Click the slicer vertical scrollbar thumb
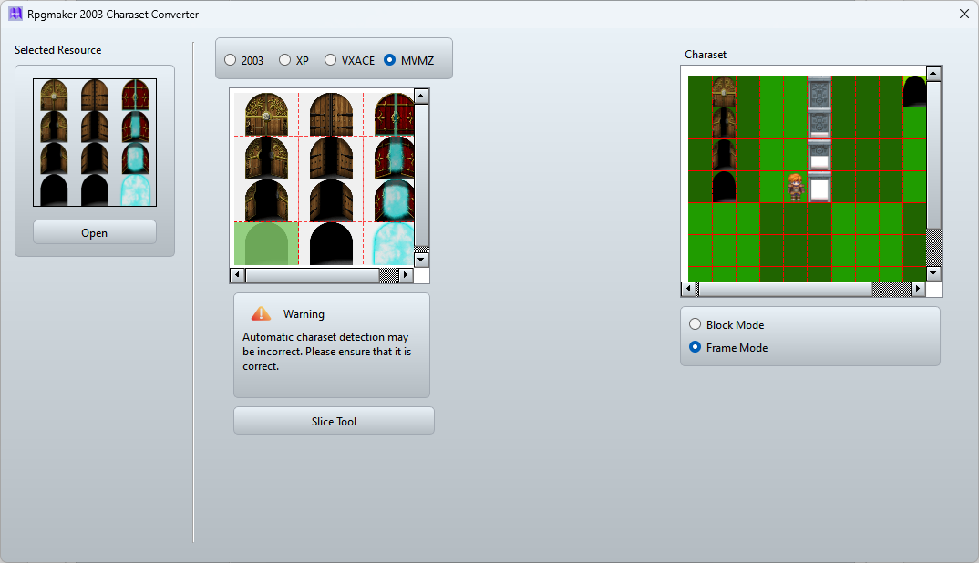979x563 pixels. click(x=421, y=175)
